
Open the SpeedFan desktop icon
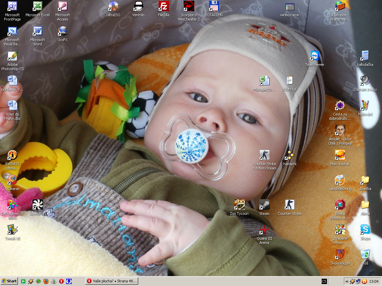pos(37,205)
